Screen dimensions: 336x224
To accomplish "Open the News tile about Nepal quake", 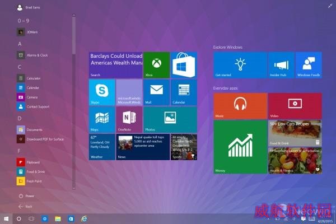I will click(x=143, y=147).
